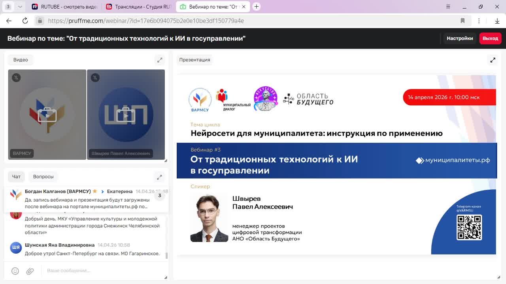Switch to the Вопросы tab

click(x=43, y=177)
